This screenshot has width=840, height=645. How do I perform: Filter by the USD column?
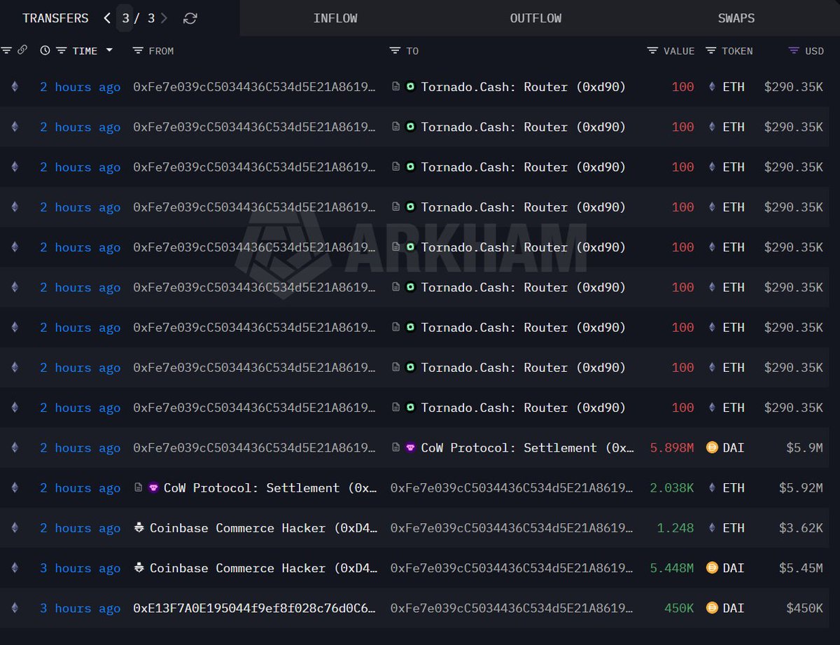(793, 50)
